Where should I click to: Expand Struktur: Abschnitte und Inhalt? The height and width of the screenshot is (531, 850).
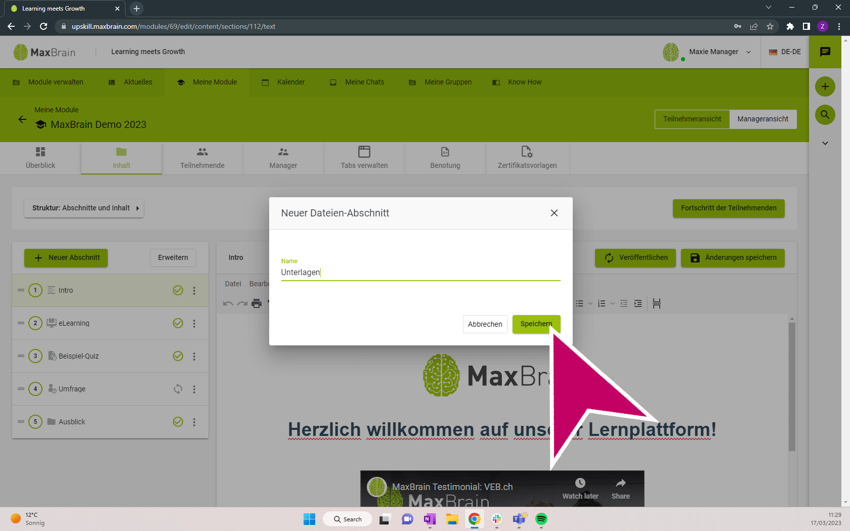tap(84, 208)
